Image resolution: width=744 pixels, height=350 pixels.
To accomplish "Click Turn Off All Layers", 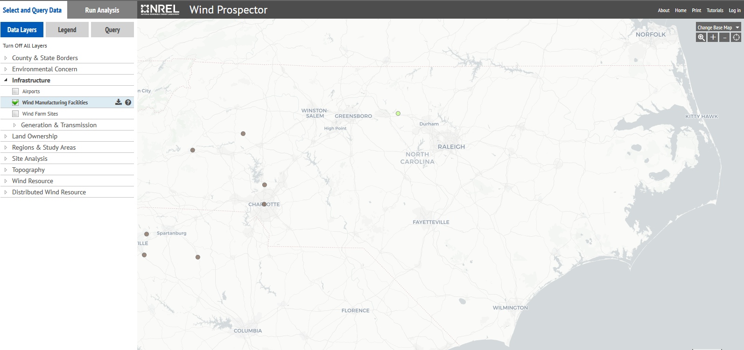I will 25,46.
